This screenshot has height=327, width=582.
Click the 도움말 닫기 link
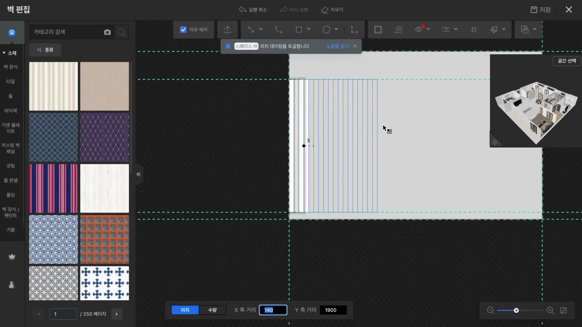(337, 46)
